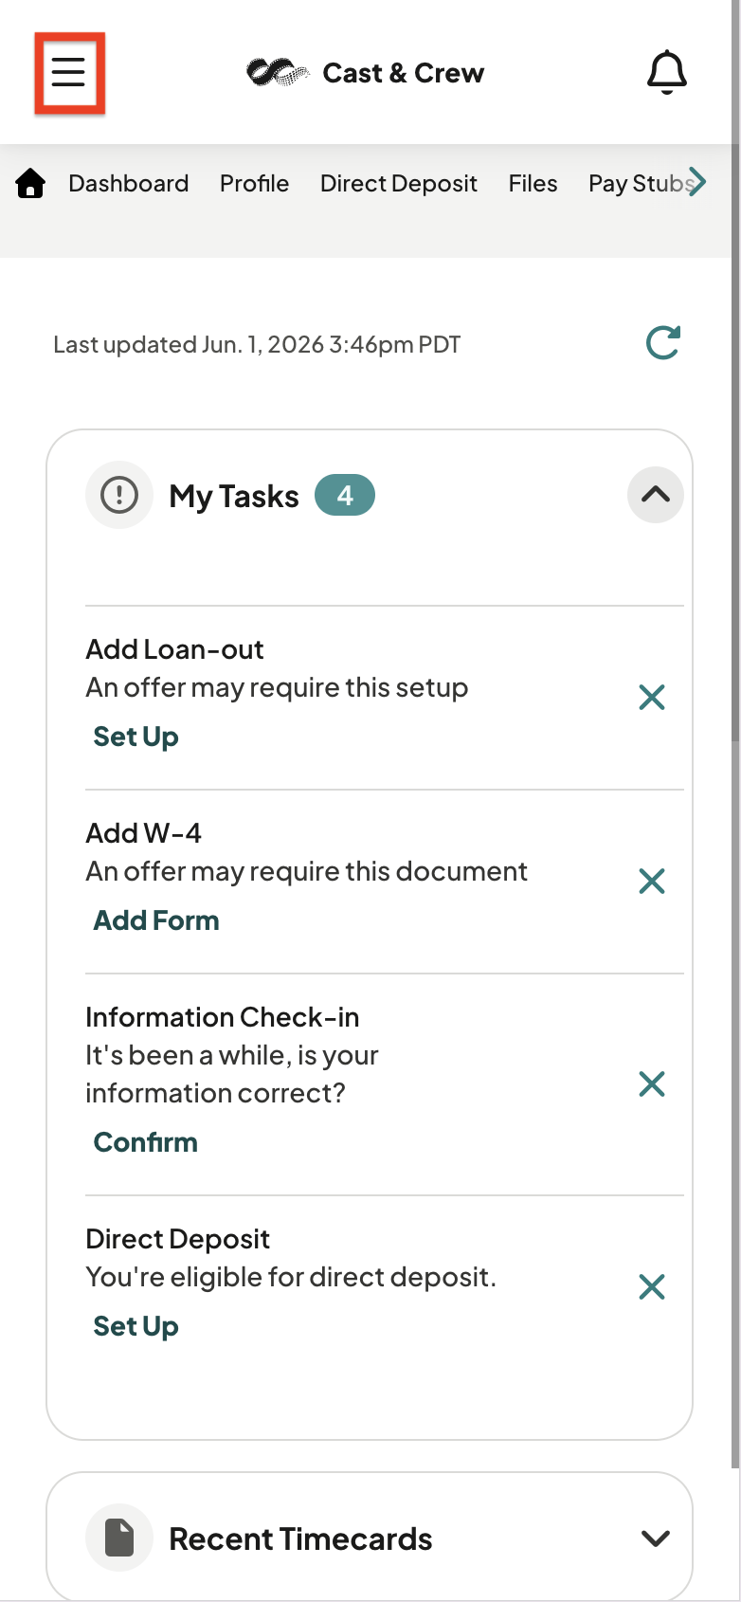Refresh the dashboard with the reload icon
The width and height of the screenshot is (741, 1602).
tap(663, 343)
